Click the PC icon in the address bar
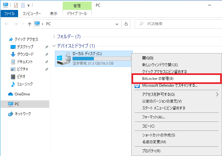The width and height of the screenshot is (222, 156). (37, 24)
